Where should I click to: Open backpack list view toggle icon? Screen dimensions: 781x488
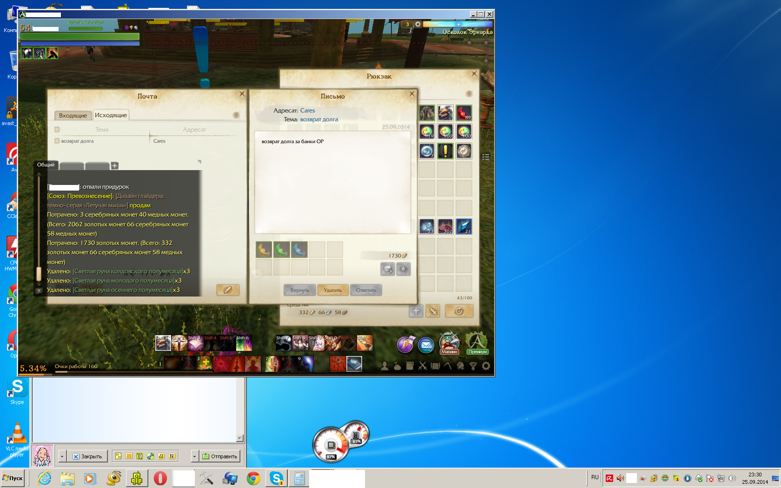485,157
